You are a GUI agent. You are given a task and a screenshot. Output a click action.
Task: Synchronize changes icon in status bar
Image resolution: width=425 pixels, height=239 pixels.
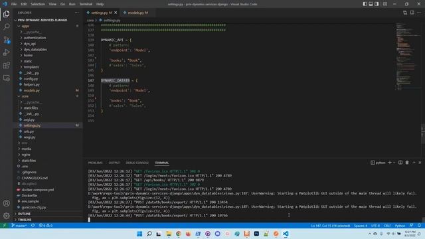33,226
